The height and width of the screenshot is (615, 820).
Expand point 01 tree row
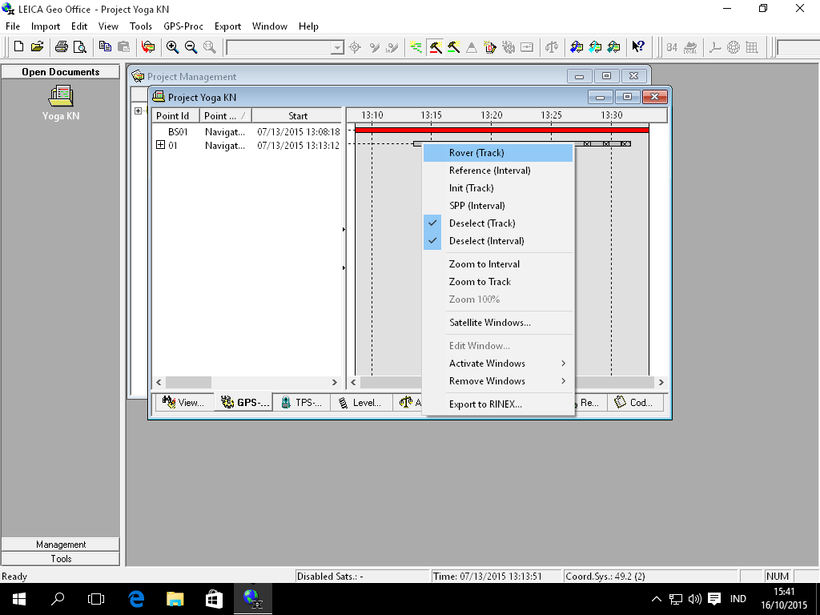(x=160, y=145)
